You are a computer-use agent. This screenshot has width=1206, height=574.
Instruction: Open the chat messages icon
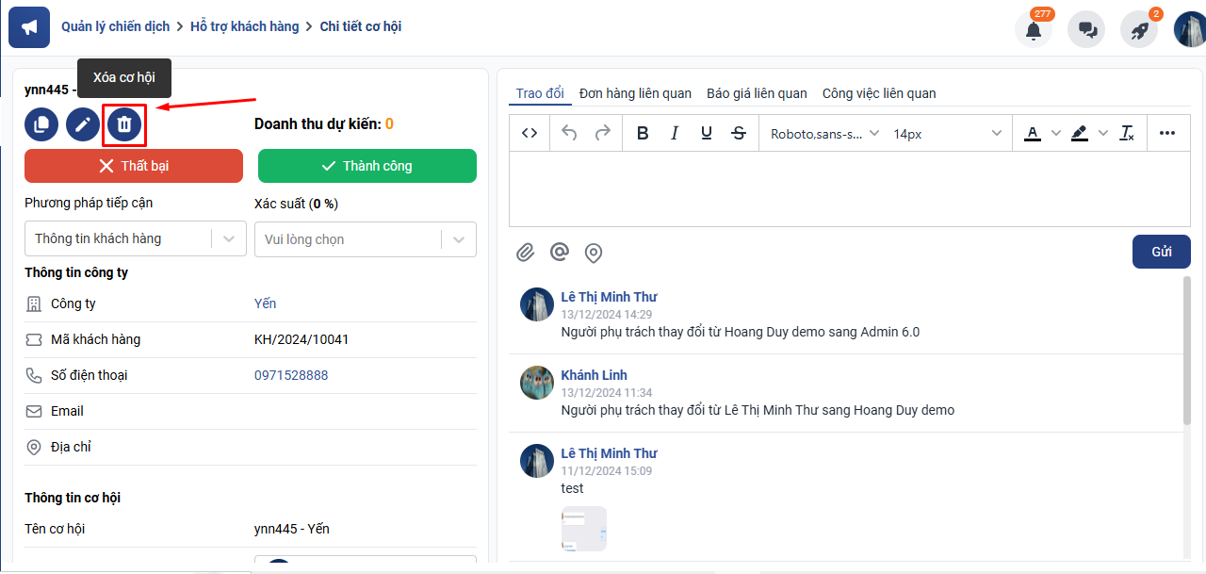pos(1086,29)
